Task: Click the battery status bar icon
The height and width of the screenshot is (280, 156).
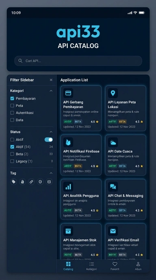Action: (x=142, y=13)
